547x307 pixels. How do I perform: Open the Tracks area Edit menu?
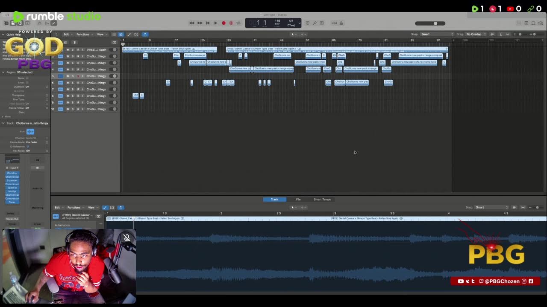click(x=67, y=35)
